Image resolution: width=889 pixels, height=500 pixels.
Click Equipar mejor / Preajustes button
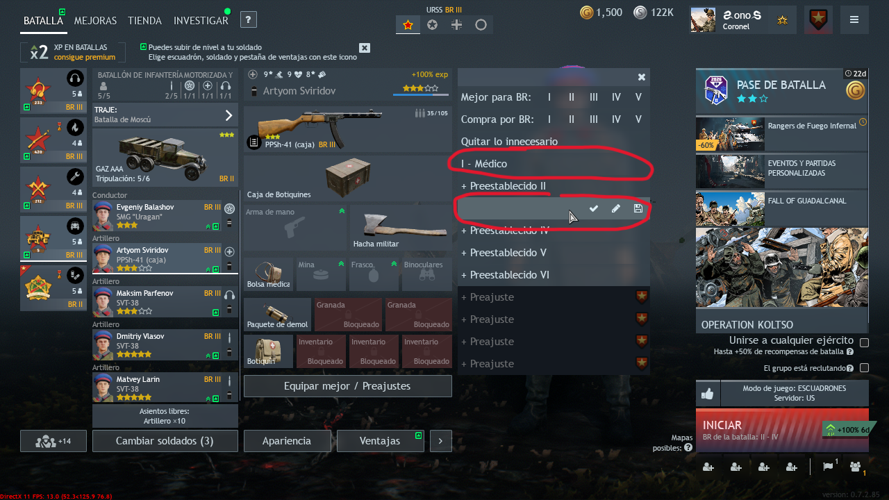click(347, 386)
